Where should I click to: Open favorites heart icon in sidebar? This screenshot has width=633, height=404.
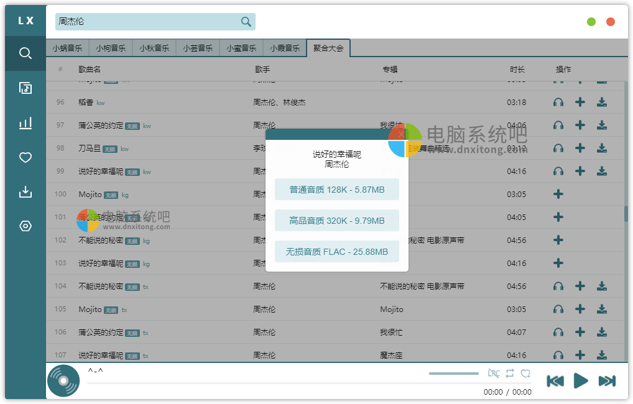[25, 157]
